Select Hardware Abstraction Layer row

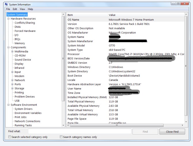pos(125,84)
